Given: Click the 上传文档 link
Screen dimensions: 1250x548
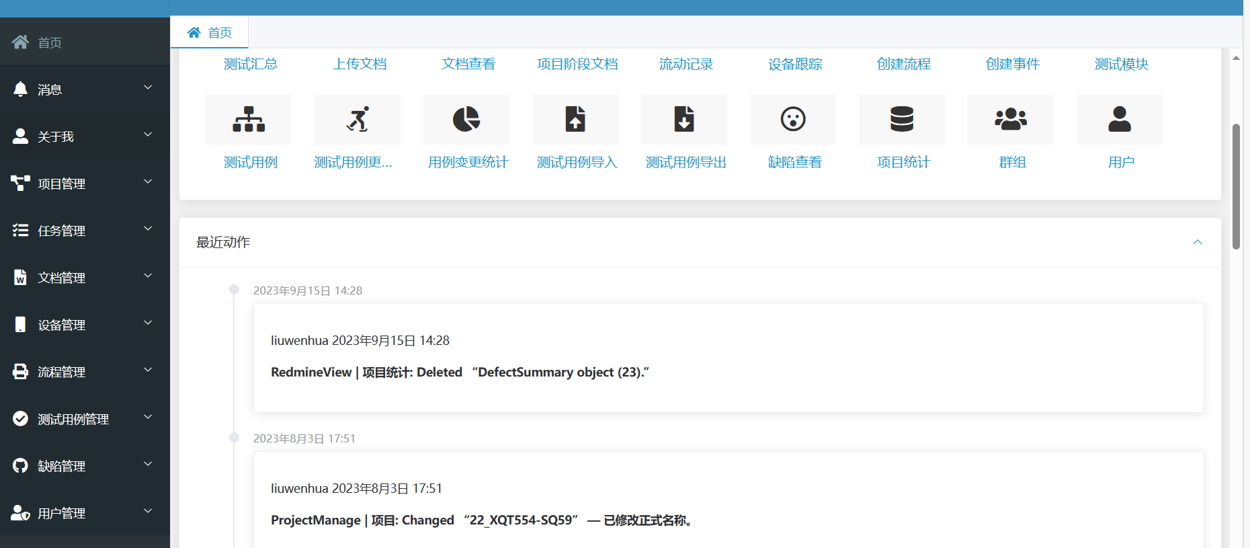Looking at the screenshot, I should 360,64.
